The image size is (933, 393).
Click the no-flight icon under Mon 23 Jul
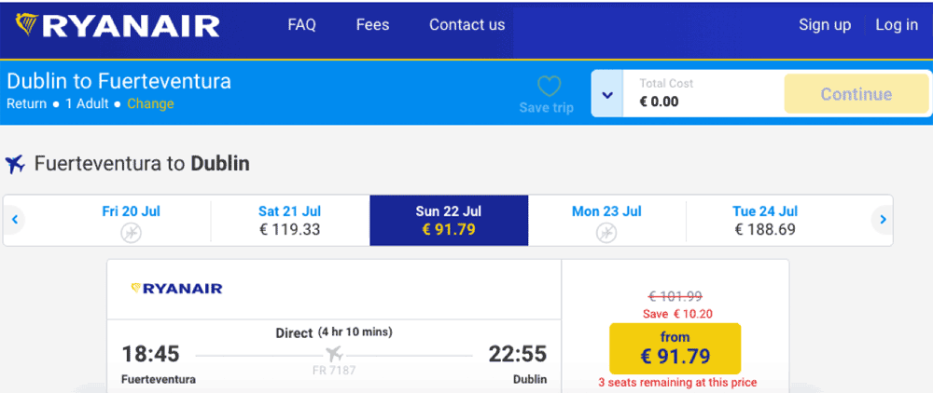606,233
